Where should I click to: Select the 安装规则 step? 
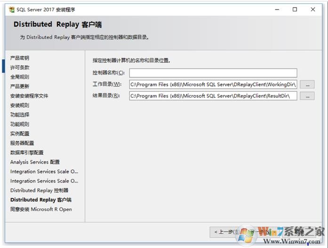(20, 105)
